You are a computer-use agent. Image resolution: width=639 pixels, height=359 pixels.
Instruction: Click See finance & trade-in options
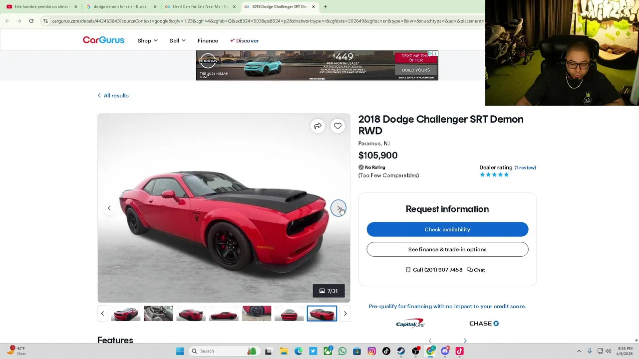point(447,249)
